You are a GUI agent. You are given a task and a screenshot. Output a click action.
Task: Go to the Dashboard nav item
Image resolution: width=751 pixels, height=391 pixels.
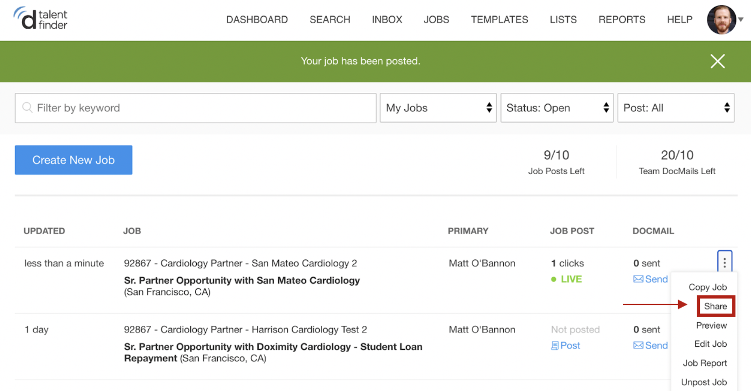[257, 20]
